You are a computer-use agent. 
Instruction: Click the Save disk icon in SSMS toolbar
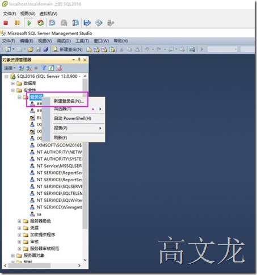(x=39, y=49)
